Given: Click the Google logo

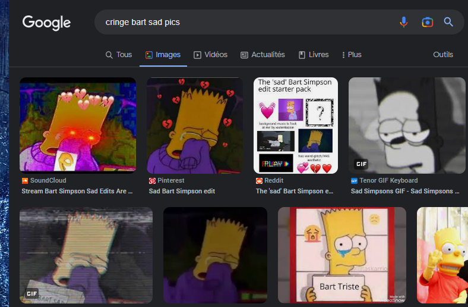Looking at the screenshot, I should pos(46,23).
